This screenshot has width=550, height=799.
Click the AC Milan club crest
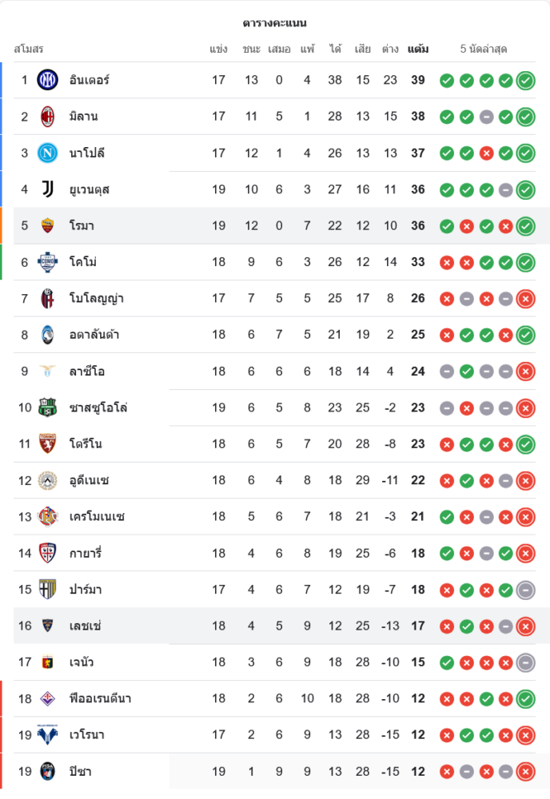click(48, 117)
